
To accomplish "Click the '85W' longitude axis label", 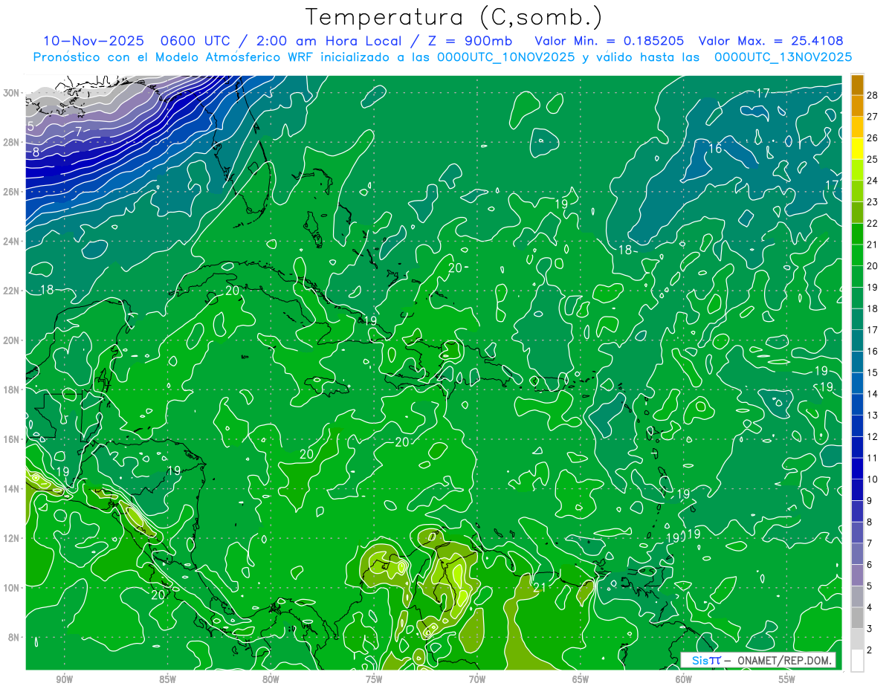I will click(x=167, y=679).
